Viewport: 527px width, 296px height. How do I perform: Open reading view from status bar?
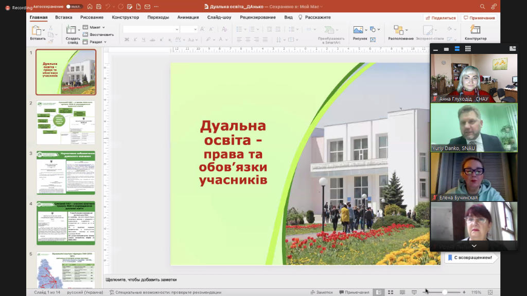coord(402,292)
